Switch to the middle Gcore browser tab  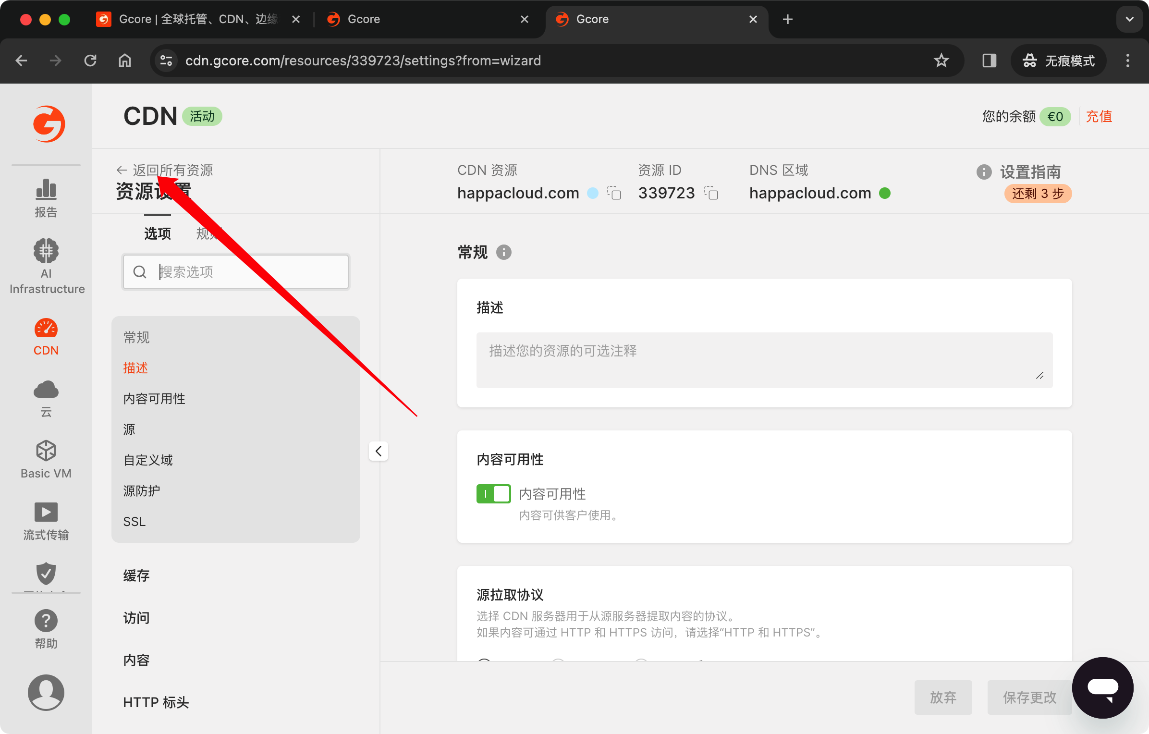pyautogui.click(x=428, y=19)
